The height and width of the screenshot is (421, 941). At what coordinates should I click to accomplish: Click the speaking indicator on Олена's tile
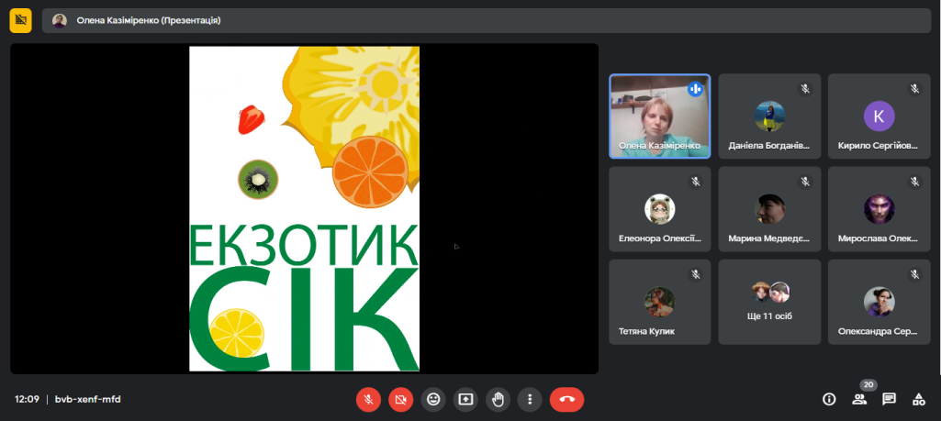point(696,89)
